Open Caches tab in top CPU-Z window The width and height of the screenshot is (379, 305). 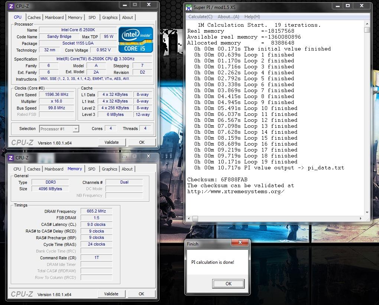(34, 17)
